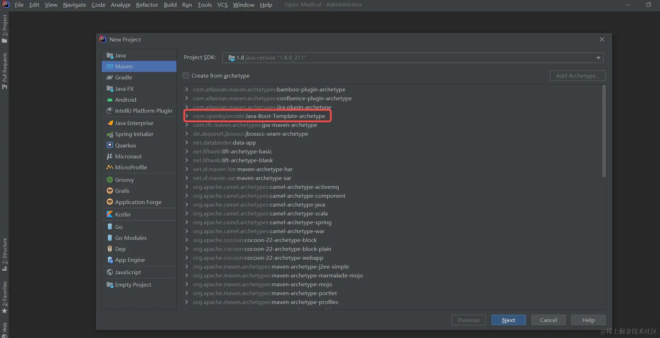This screenshot has width=660, height=338.
Task: Select the Application Forge icon
Action: coord(110,202)
